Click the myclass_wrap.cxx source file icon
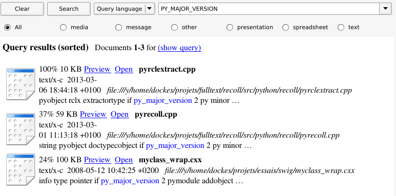Image resolution: width=396 pixels, height=196 pixels. (20, 169)
